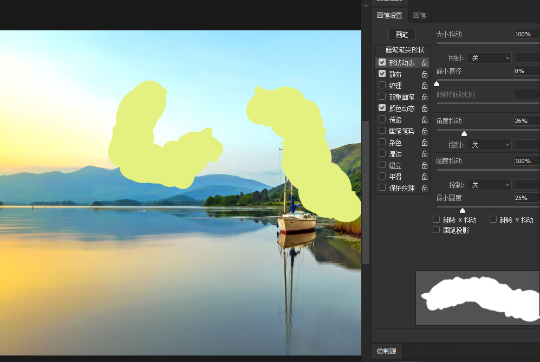Enable the 平滑 checkbox
Image resolution: width=540 pixels, height=362 pixels.
(x=382, y=176)
